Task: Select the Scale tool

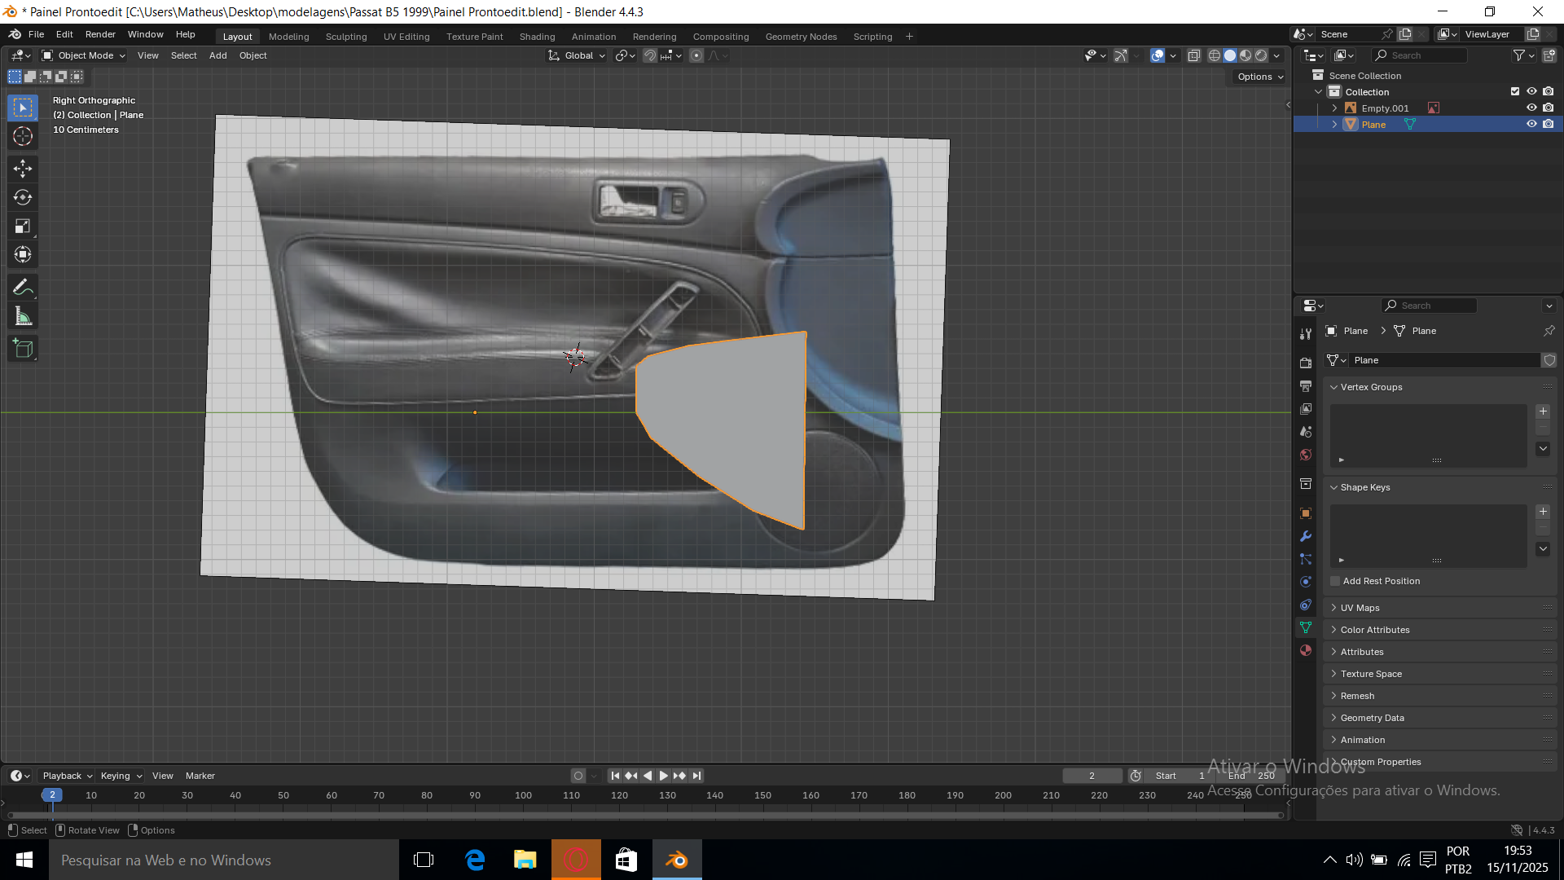Action: [23, 227]
